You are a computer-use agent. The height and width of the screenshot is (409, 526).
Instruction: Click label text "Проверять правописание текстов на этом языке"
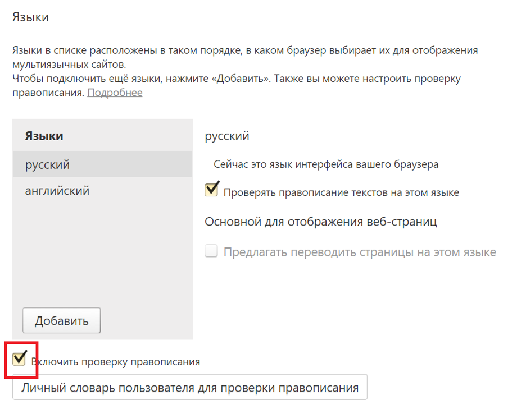pos(341,192)
